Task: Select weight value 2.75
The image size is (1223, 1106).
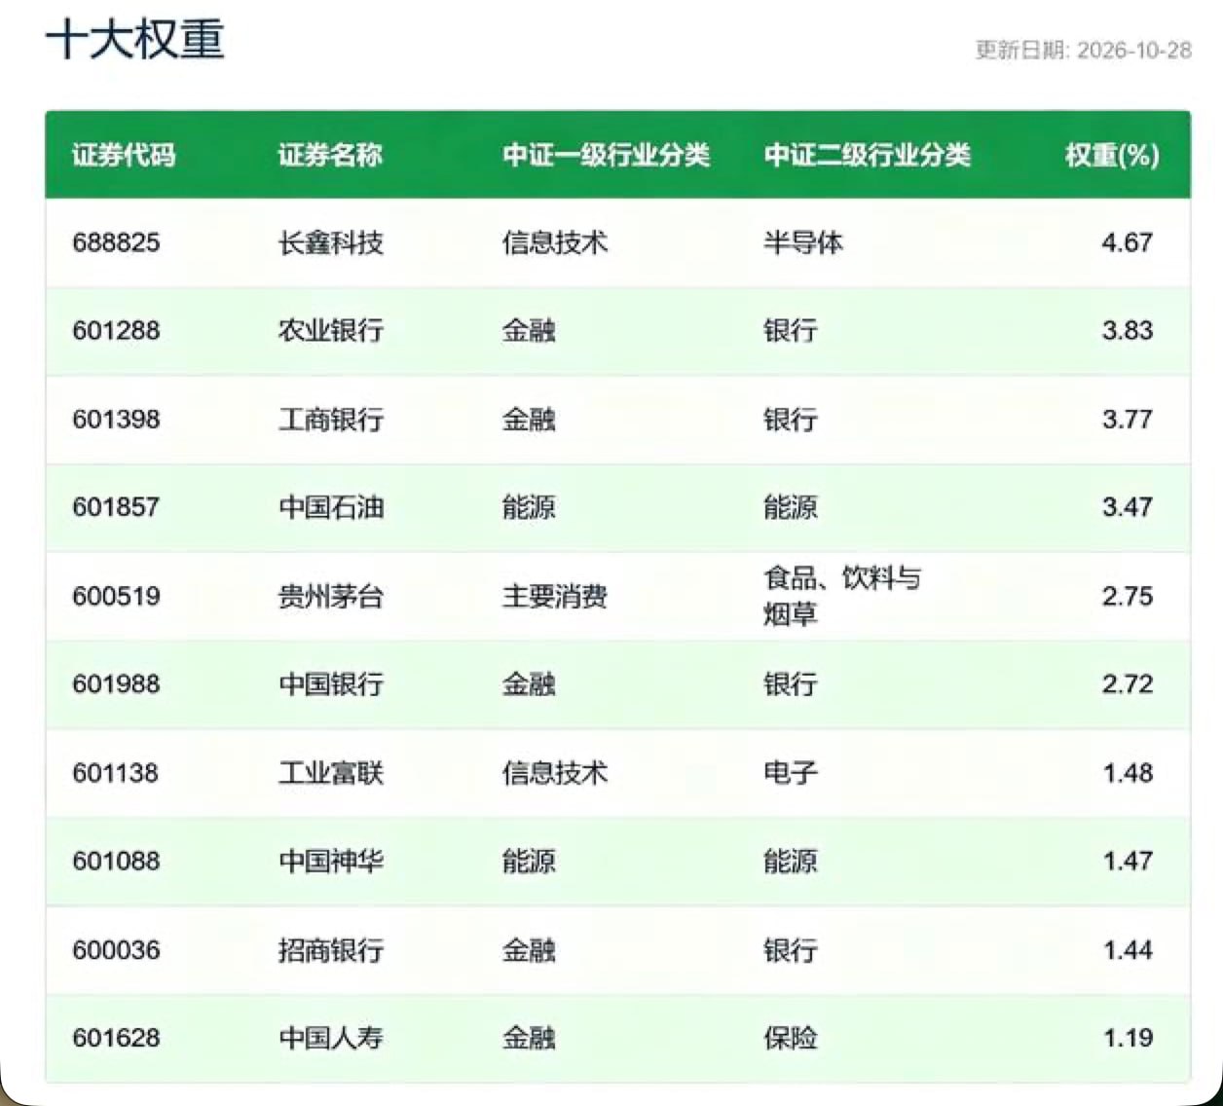Action: (x=1128, y=596)
